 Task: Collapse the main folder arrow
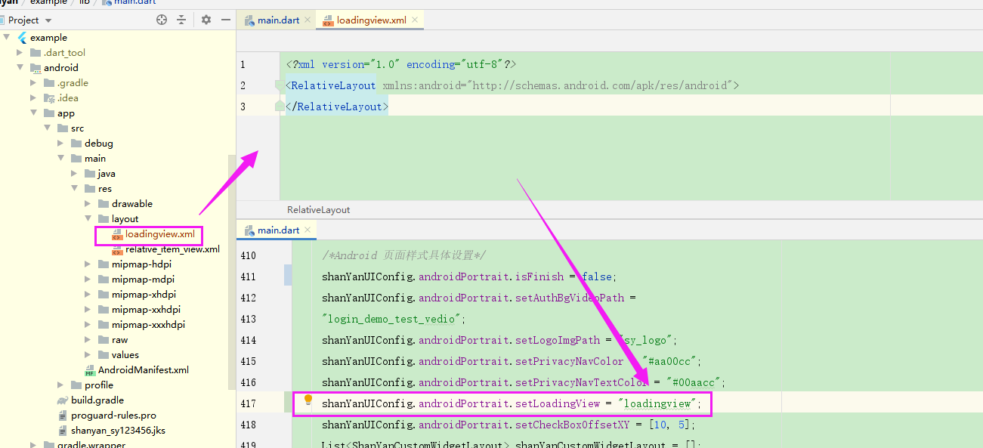[x=61, y=159]
